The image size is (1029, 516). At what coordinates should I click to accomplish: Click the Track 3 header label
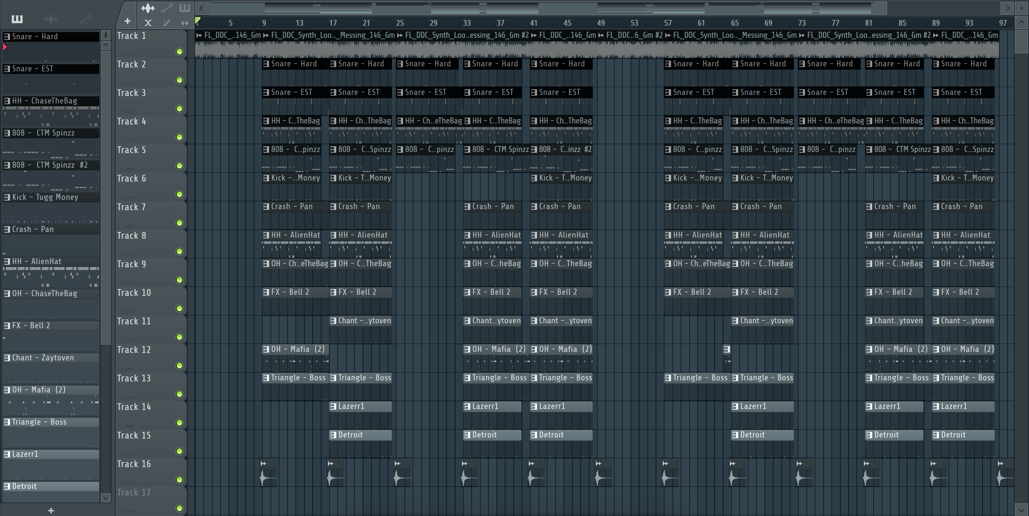coord(131,93)
